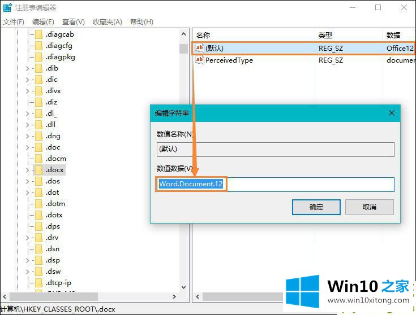This screenshot has height=315, width=416.
Task: Expand the .divx tree node
Action: [x=27, y=91]
